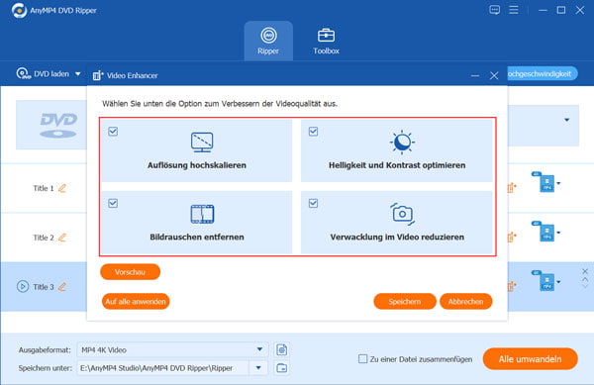Open output format settings icon
The height and width of the screenshot is (385, 594).
tap(281, 349)
